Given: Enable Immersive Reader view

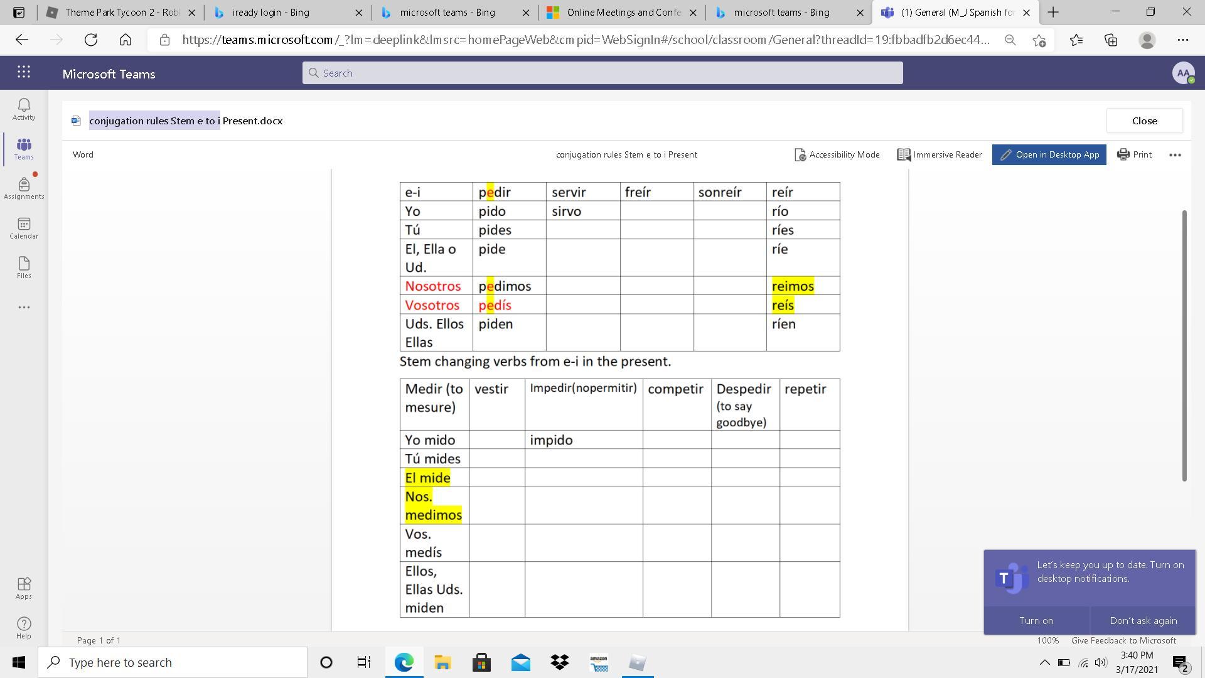Looking at the screenshot, I should pos(940,154).
